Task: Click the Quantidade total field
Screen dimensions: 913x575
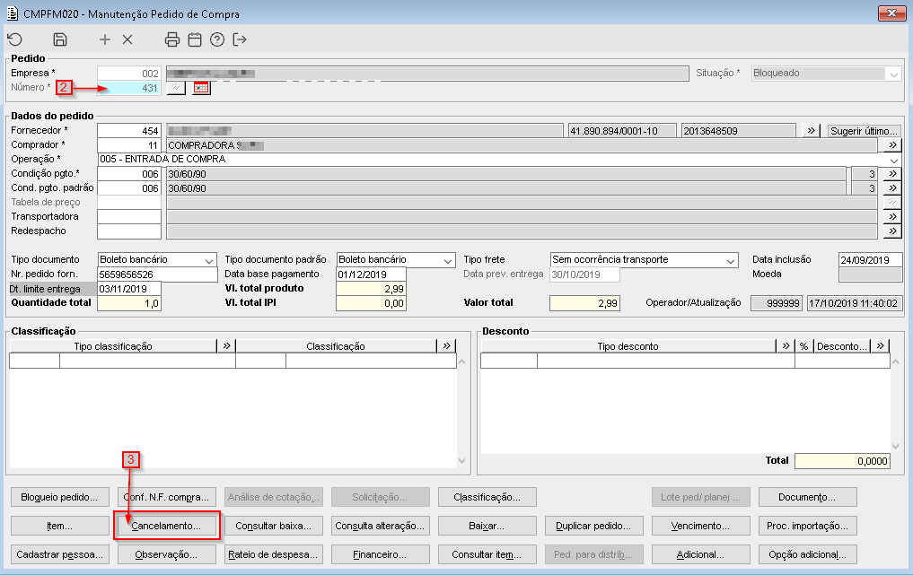Action: (x=129, y=303)
